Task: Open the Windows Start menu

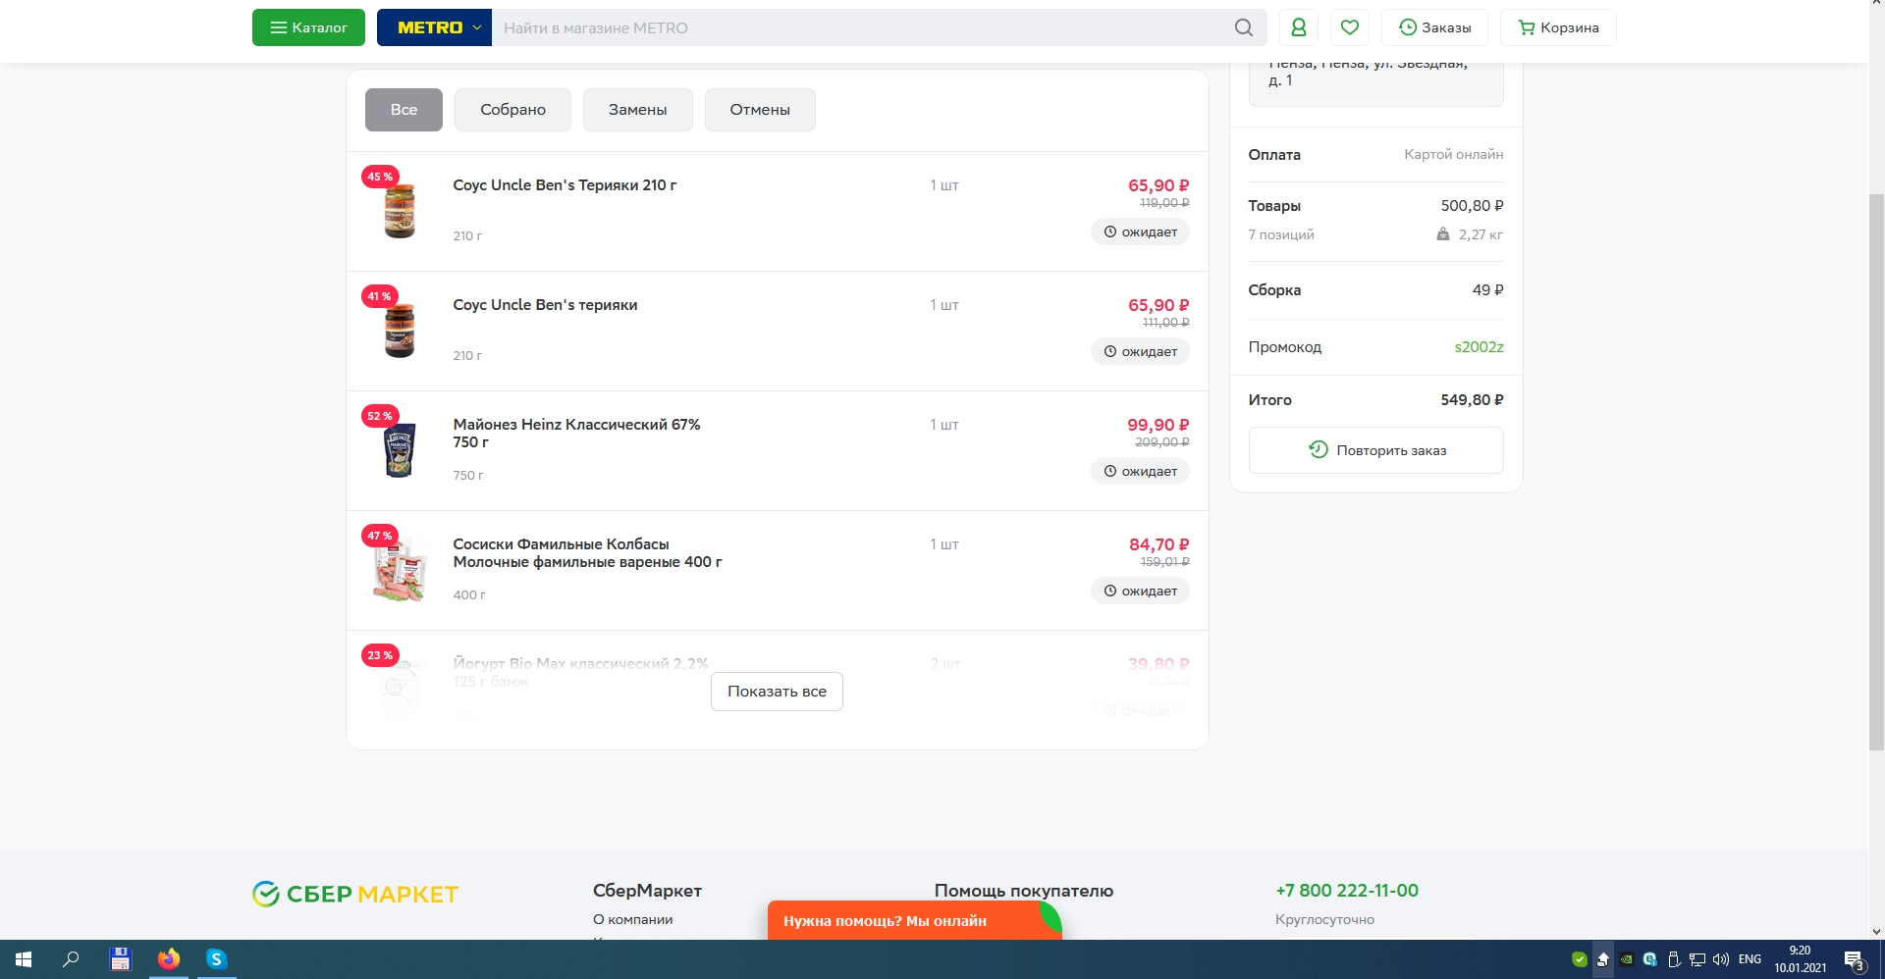Action: tap(24, 959)
